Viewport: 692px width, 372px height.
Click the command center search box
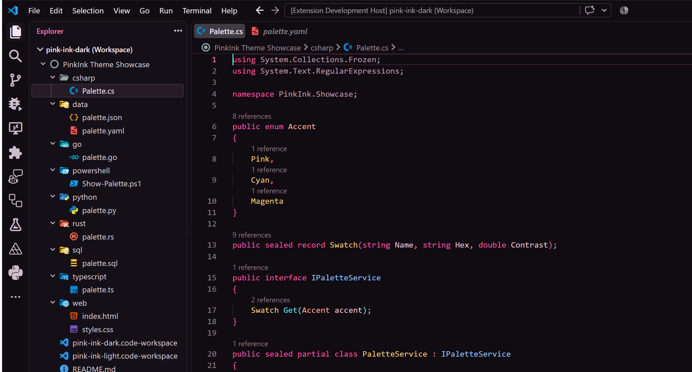pyautogui.click(x=431, y=10)
